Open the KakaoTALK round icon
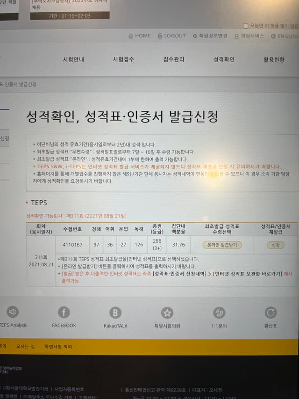Screen dimensions: 299x399 115,312
